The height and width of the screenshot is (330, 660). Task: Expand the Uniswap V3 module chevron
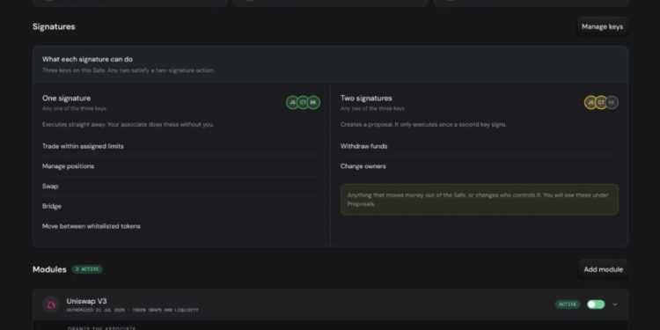click(615, 304)
